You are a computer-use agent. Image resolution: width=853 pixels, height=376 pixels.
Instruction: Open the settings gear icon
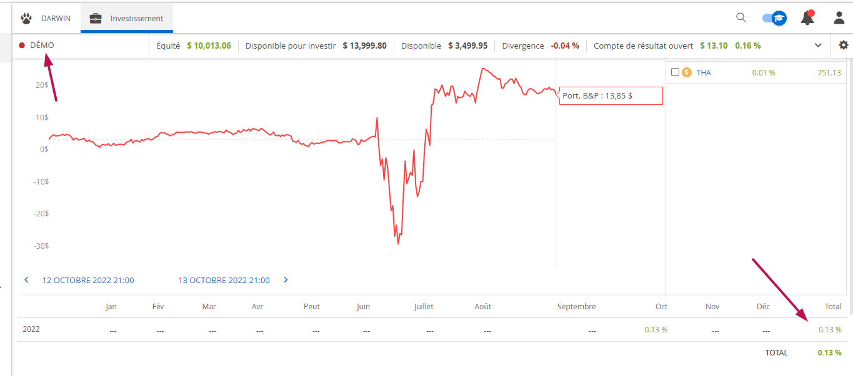[844, 46]
